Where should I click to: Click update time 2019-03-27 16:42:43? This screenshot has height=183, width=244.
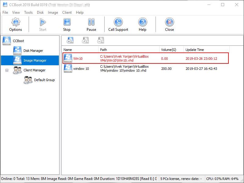[x=201, y=69]
